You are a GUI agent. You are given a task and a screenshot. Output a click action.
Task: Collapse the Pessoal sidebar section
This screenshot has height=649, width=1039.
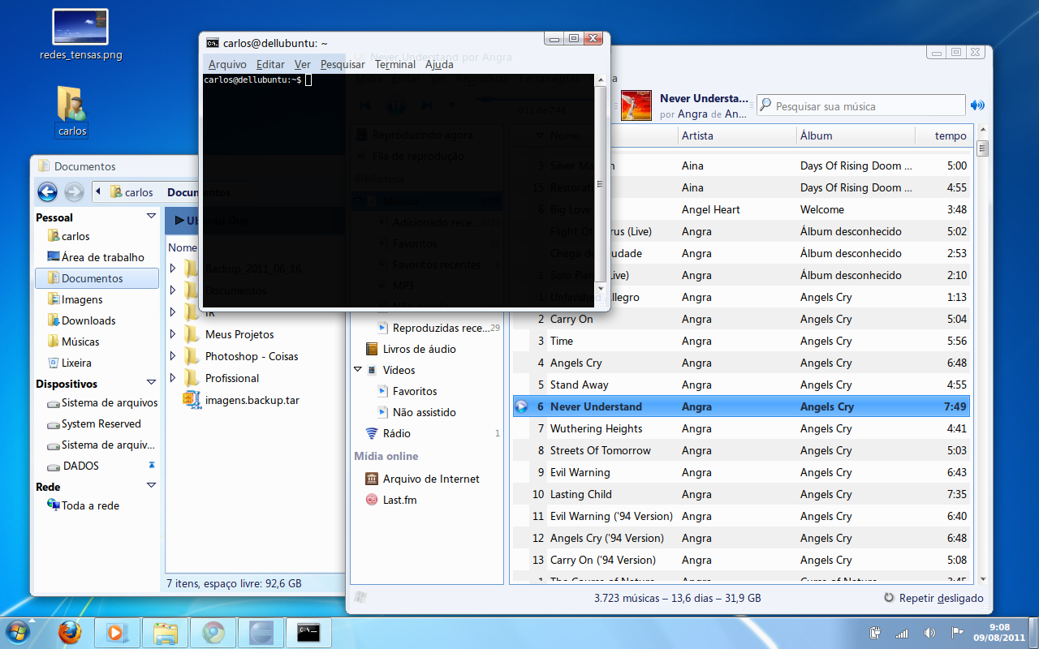click(151, 217)
